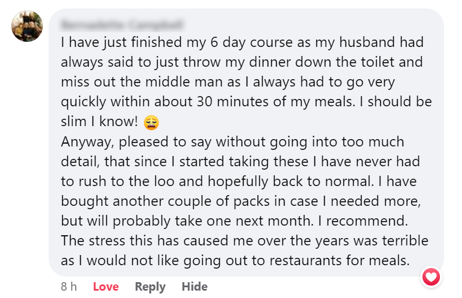The image size is (462, 298).
Task: Click the word "terrible" in the comment
Action: click(403, 240)
